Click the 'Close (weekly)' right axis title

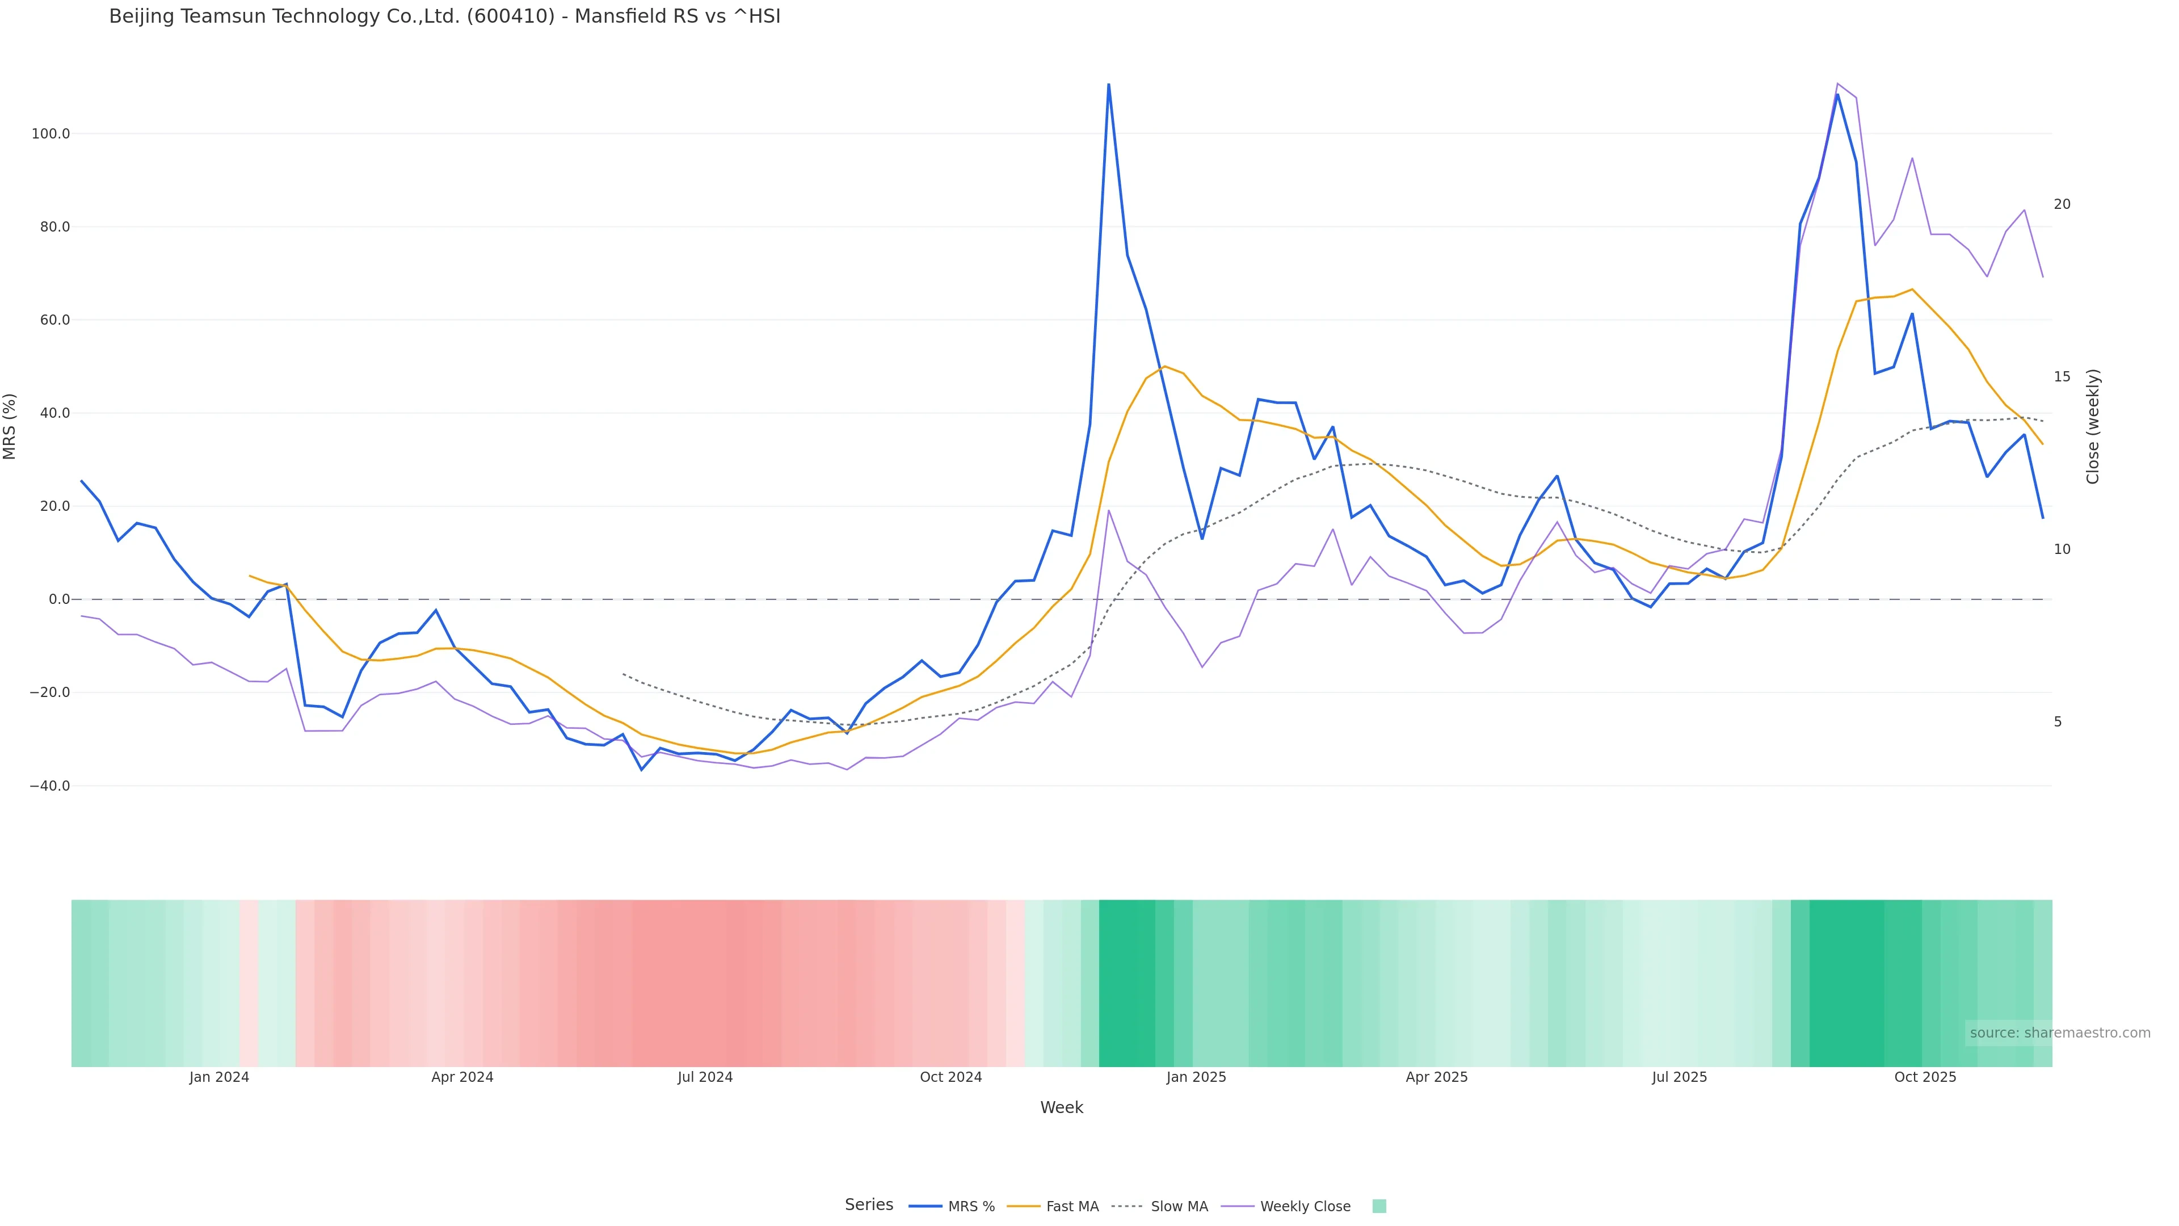(2093, 426)
